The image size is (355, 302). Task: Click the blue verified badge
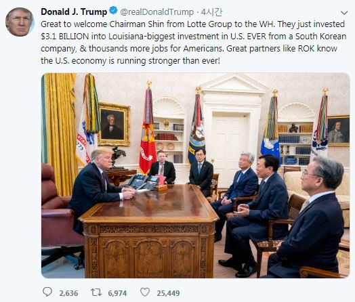[x=113, y=10]
